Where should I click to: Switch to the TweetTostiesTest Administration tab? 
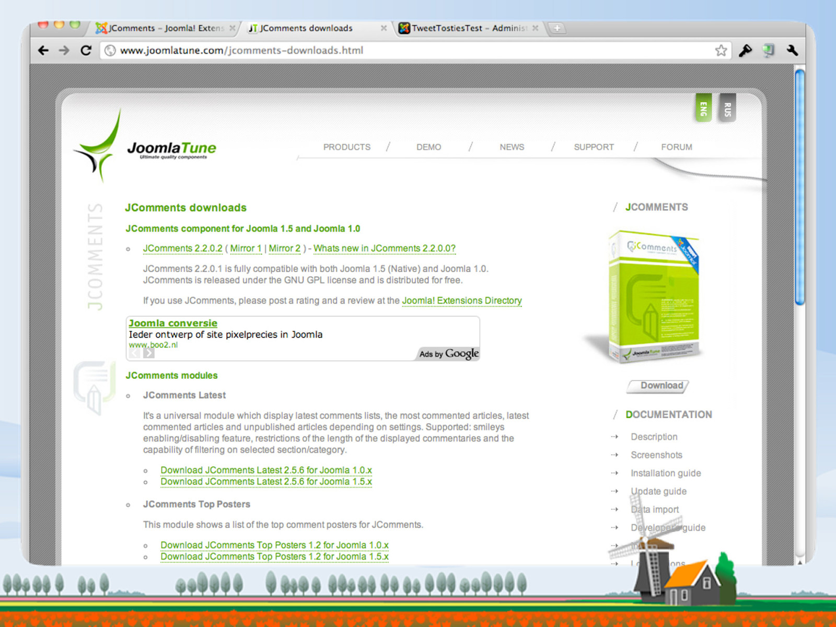coord(468,28)
